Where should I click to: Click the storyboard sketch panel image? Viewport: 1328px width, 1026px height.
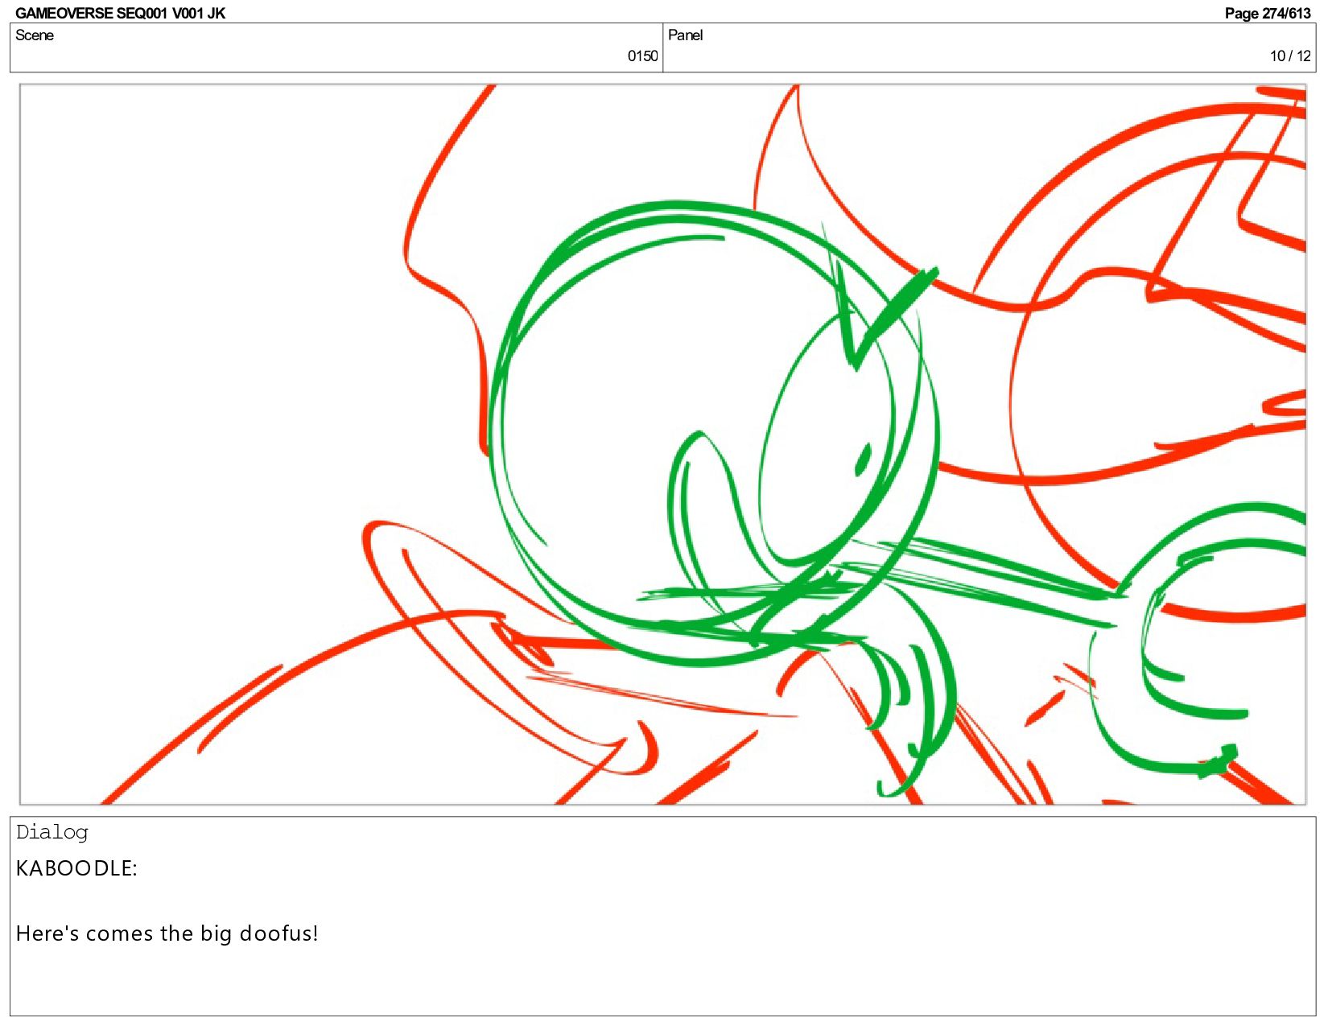pos(663,444)
